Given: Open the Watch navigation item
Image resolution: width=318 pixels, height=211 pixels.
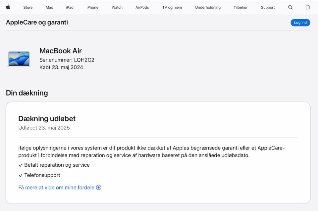Looking at the screenshot, I should click(x=117, y=7).
